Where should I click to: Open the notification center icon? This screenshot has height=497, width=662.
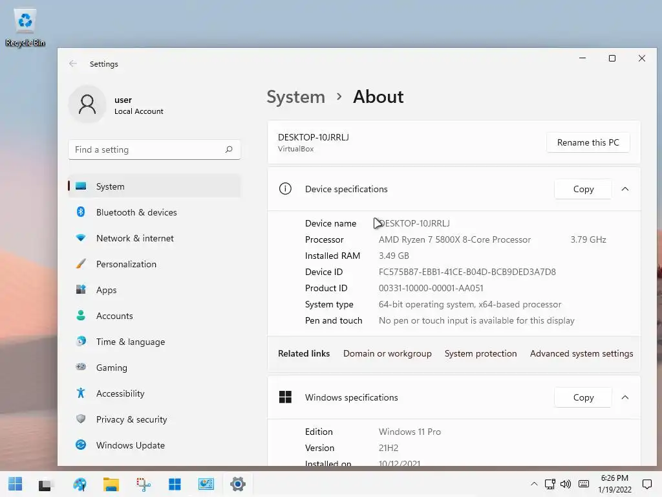click(646, 484)
